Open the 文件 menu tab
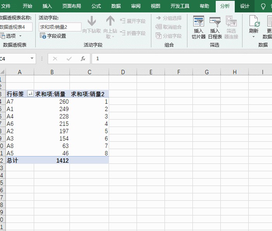The width and height of the screenshot is (272, 231). pyautogui.click(x=5, y=6)
